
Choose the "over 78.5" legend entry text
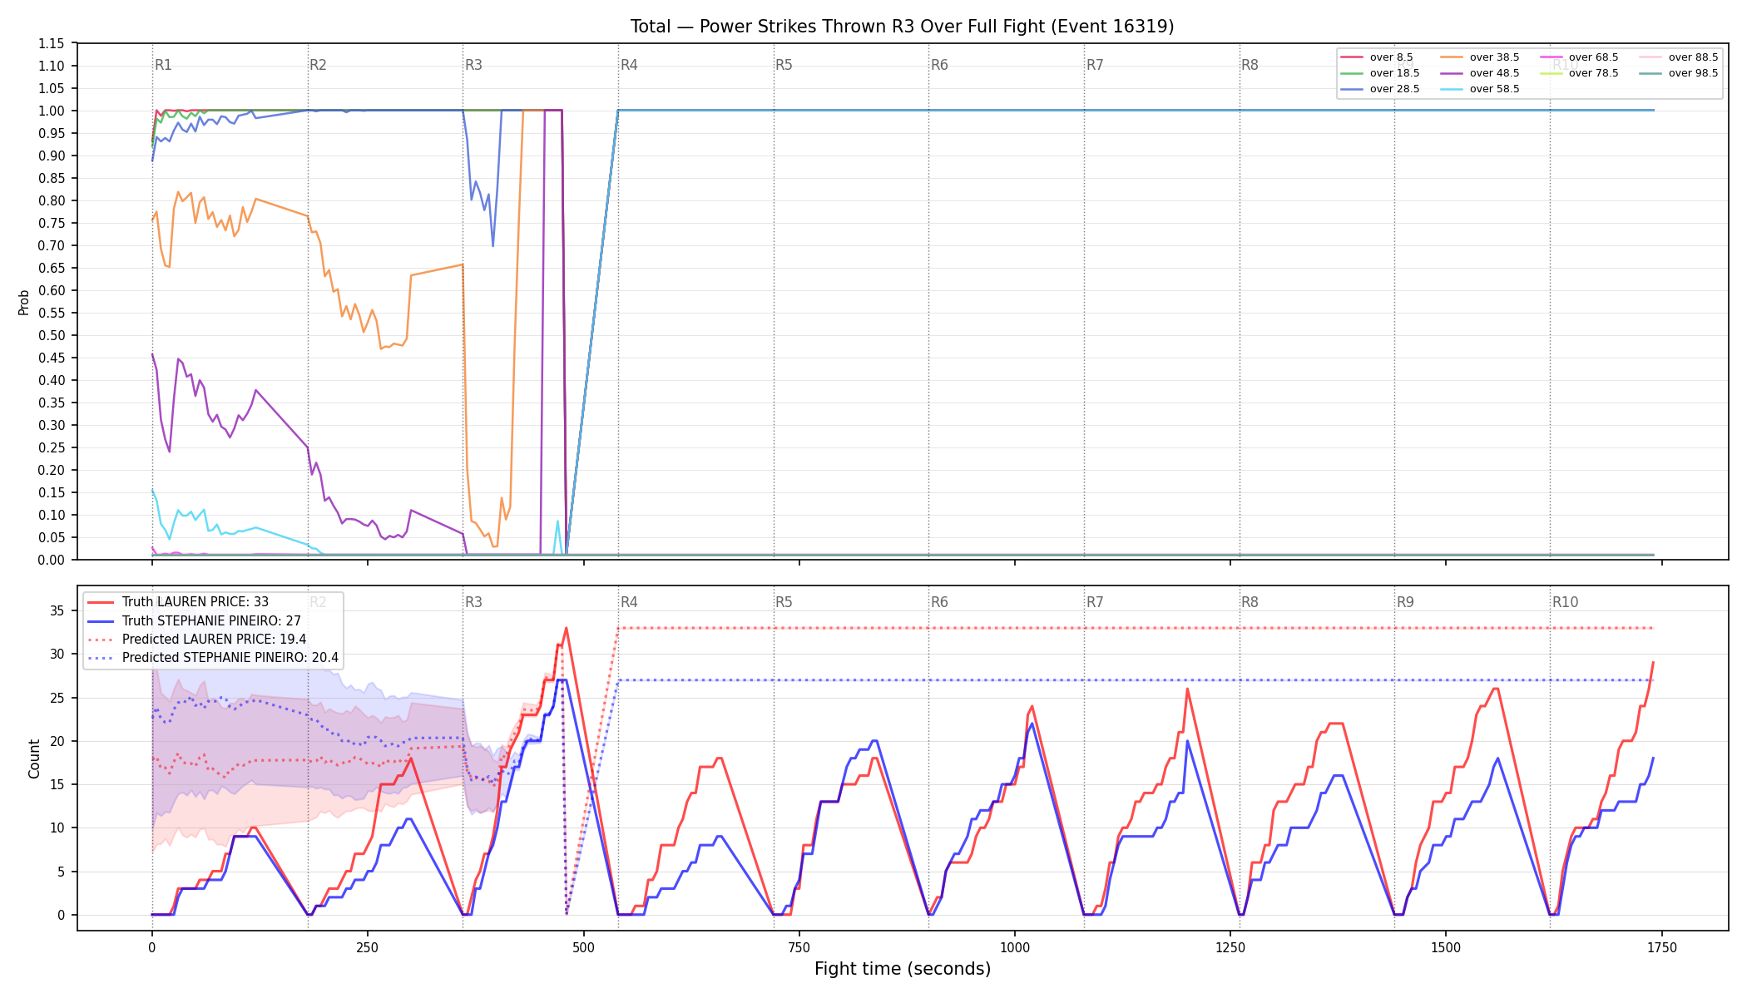pos(1593,73)
